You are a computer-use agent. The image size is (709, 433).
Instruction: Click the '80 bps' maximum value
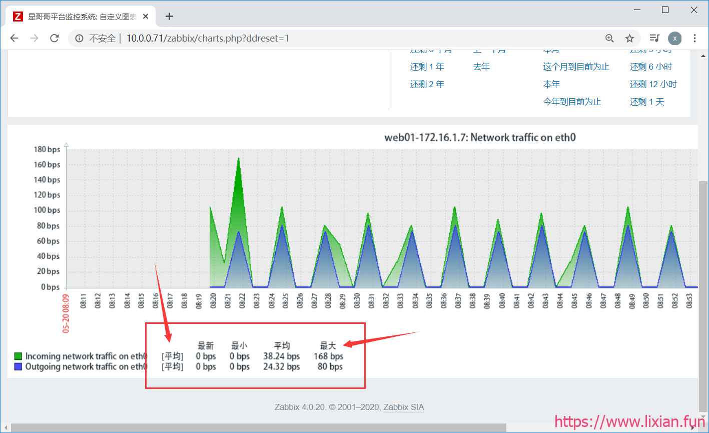pos(330,366)
